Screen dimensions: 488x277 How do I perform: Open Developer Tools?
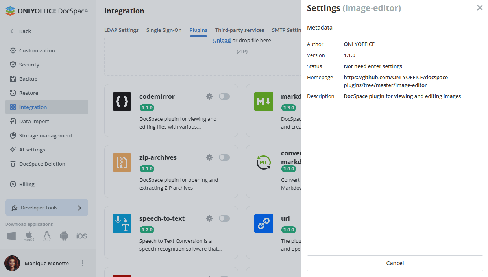coord(46,208)
